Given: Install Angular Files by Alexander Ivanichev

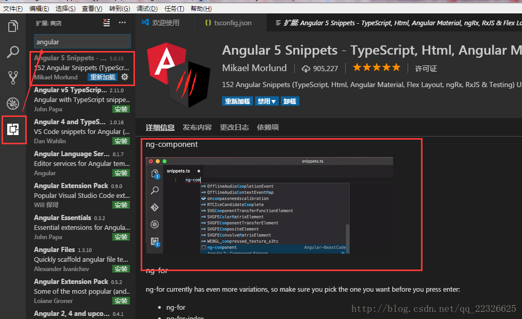Looking at the screenshot, I should (x=121, y=269).
